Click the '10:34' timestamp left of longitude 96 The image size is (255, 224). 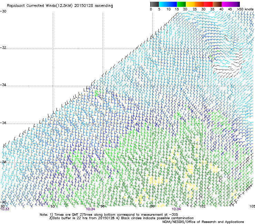pyautogui.click(x=91, y=209)
